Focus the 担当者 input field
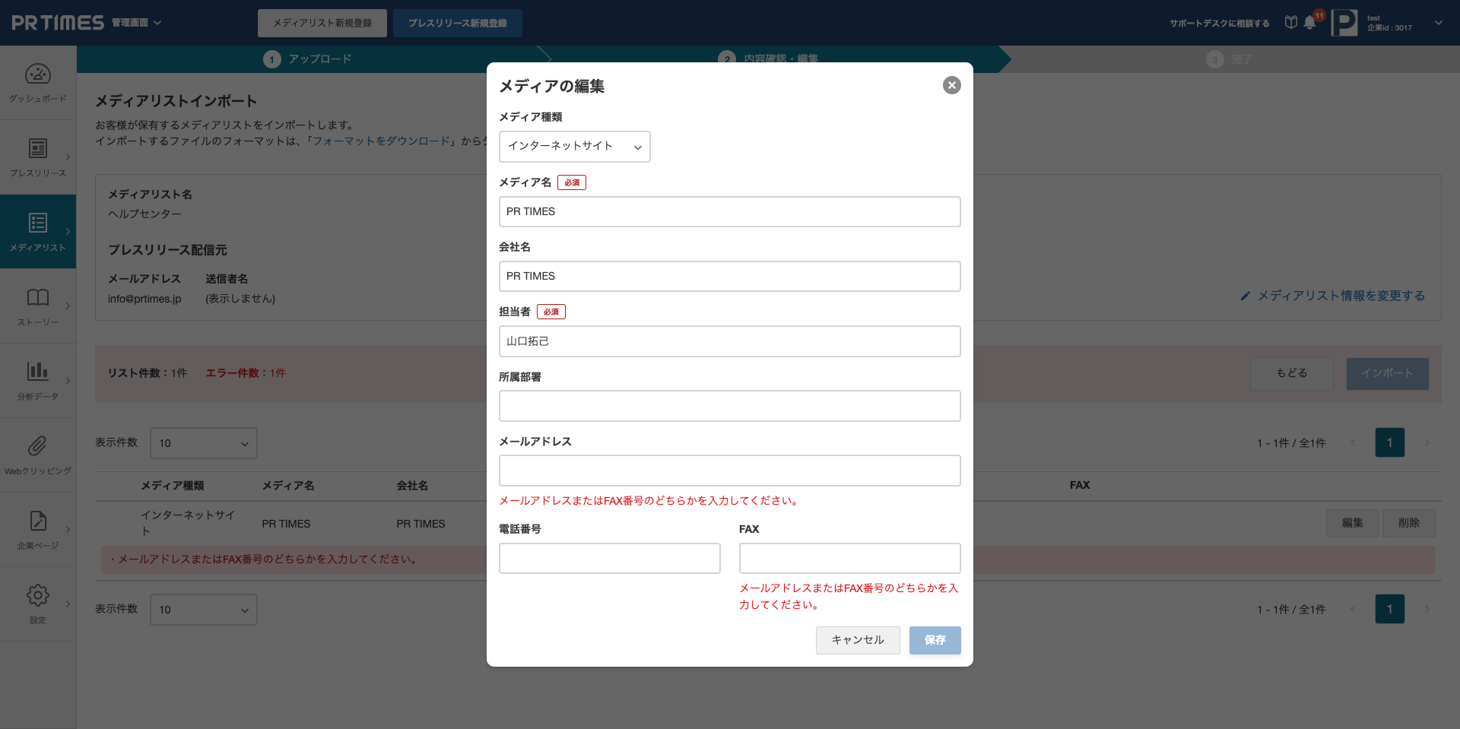Viewport: 1460px width, 729px height. point(730,341)
